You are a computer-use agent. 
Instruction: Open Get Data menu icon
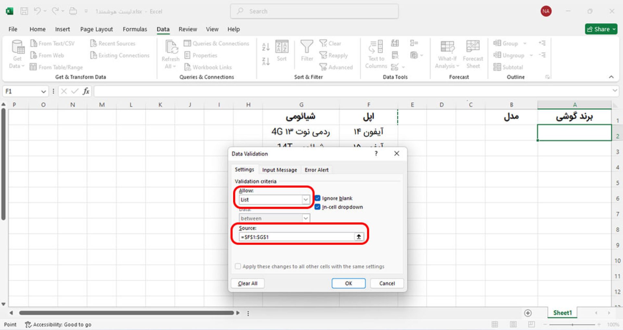tap(18, 47)
